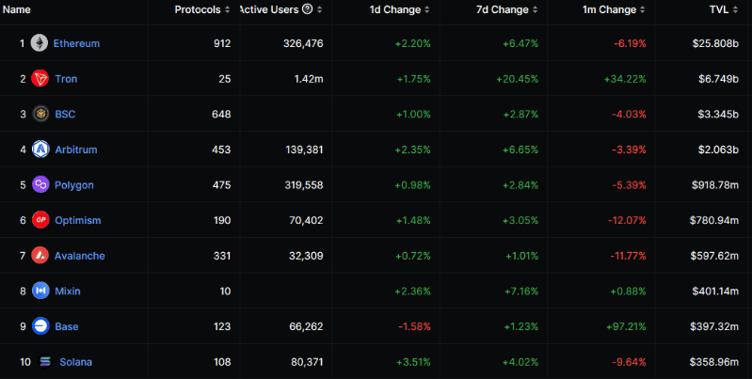Image resolution: width=752 pixels, height=379 pixels.
Task: Click Solana 1d change +3.51%
Action: (413, 362)
